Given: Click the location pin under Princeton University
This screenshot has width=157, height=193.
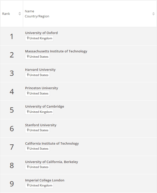Looking at the screenshot, I should [x=28, y=93].
